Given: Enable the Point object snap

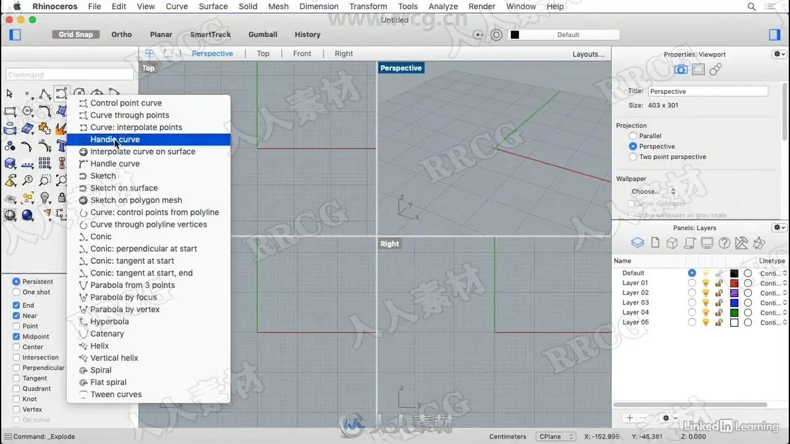Looking at the screenshot, I should (16, 326).
